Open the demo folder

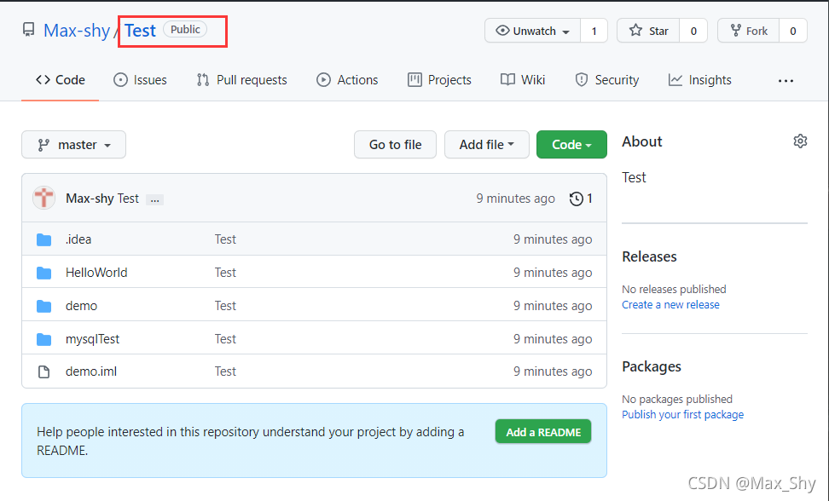(x=81, y=306)
